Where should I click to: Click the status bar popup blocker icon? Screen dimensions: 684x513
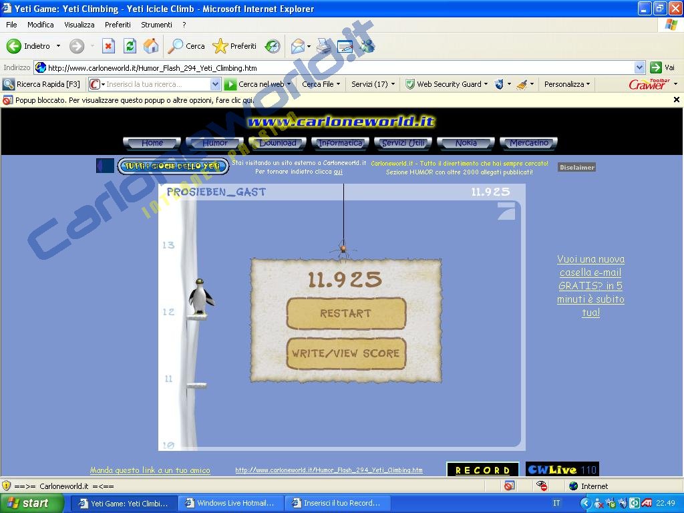pos(509,486)
